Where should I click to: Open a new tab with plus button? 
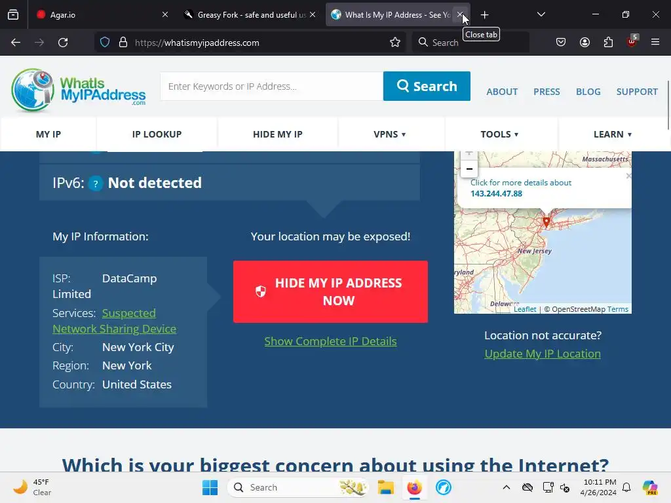coord(484,15)
